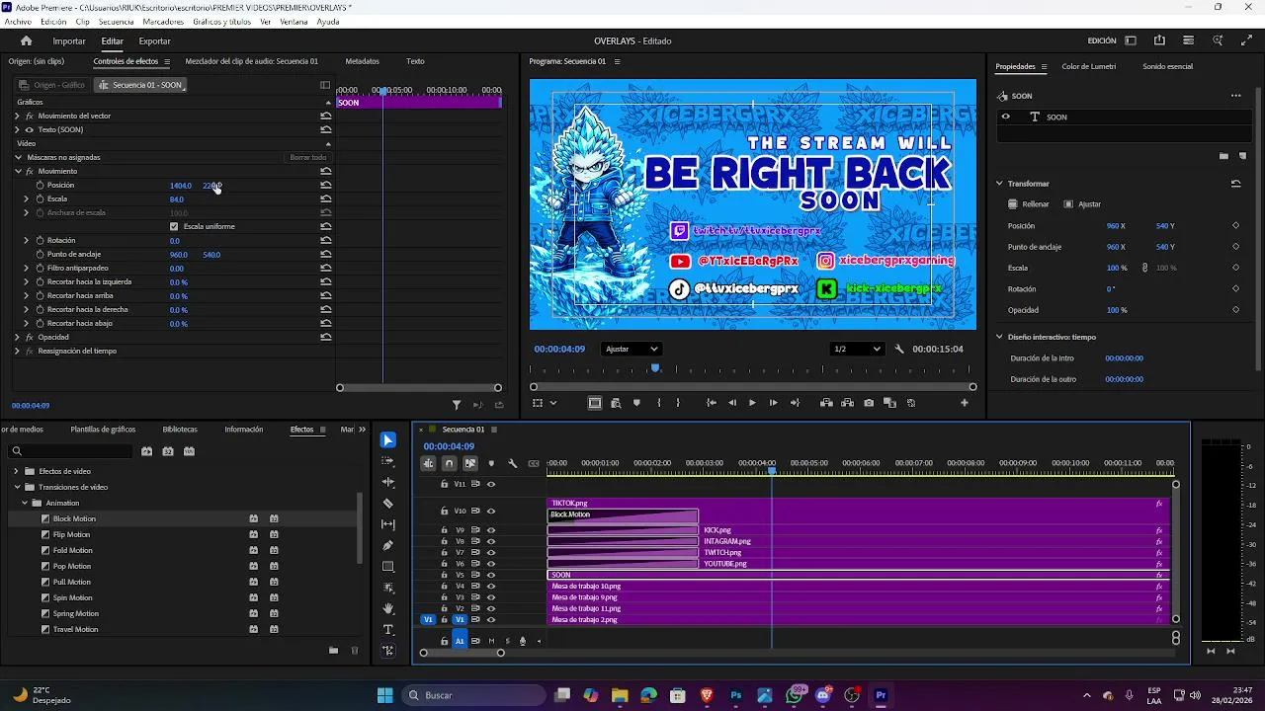
Task: Switch to Plantillas de gráficos tab
Action: point(103,430)
